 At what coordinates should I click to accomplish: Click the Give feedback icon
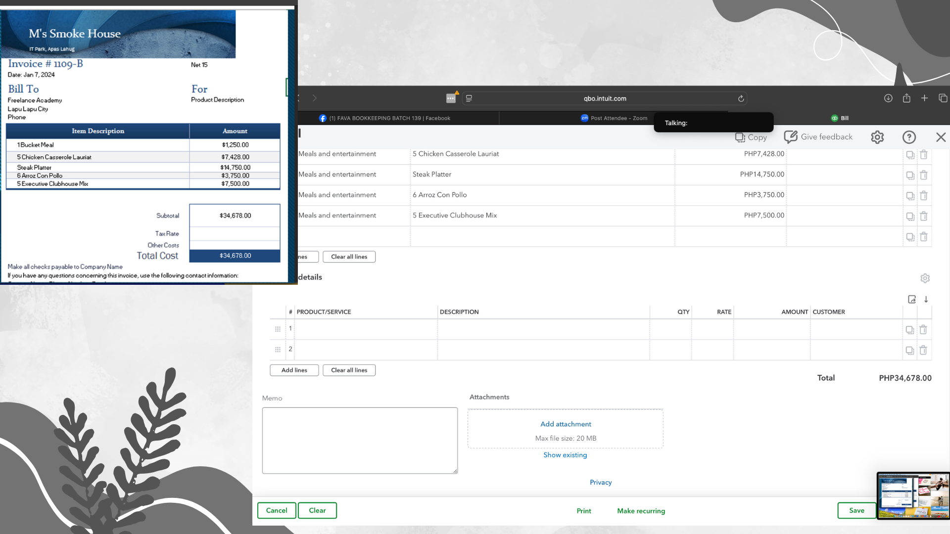click(x=791, y=137)
